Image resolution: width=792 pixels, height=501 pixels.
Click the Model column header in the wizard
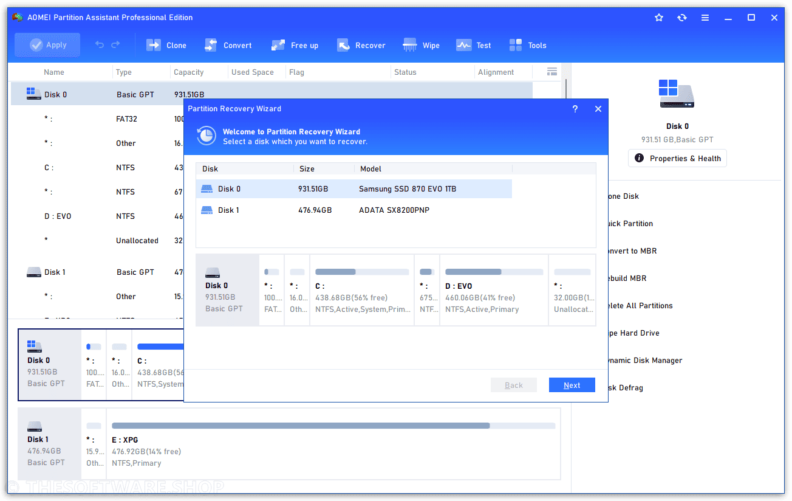[371, 168]
